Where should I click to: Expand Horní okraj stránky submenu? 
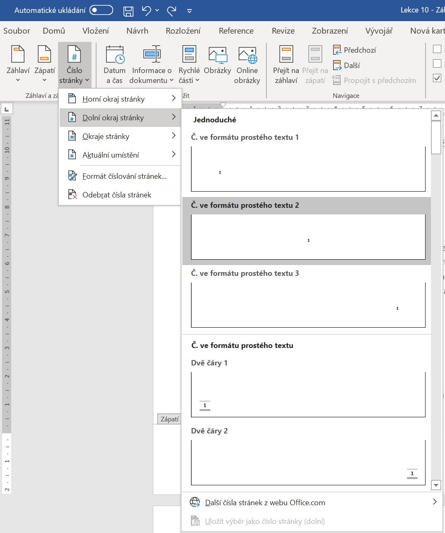coord(120,99)
